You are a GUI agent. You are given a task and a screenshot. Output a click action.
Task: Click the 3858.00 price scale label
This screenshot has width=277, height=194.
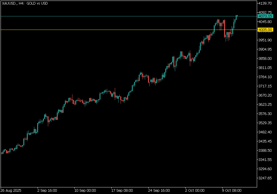point(265,59)
